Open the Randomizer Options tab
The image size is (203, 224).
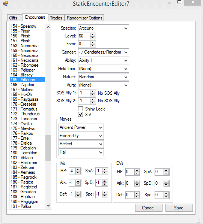84,18
